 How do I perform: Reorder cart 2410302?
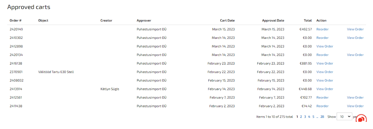(322, 38)
